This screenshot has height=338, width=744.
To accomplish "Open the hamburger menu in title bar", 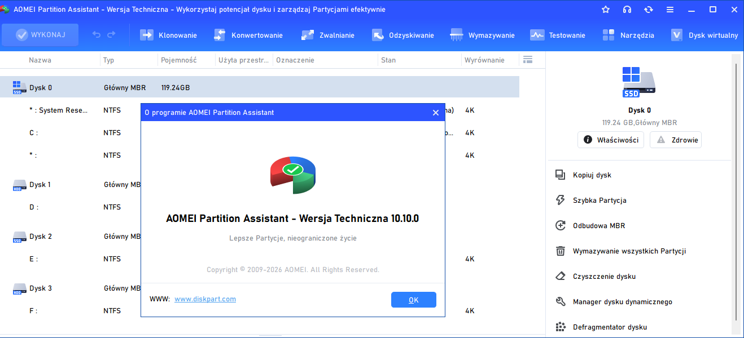I will pos(670,10).
